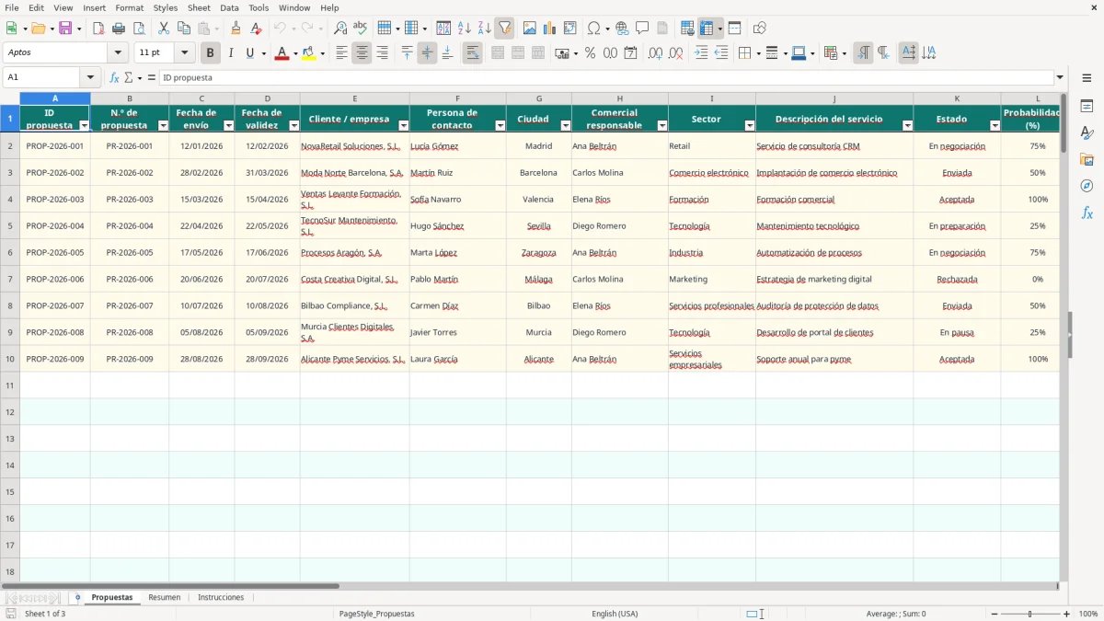Toggle Center Horizontally alignment

point(362,53)
